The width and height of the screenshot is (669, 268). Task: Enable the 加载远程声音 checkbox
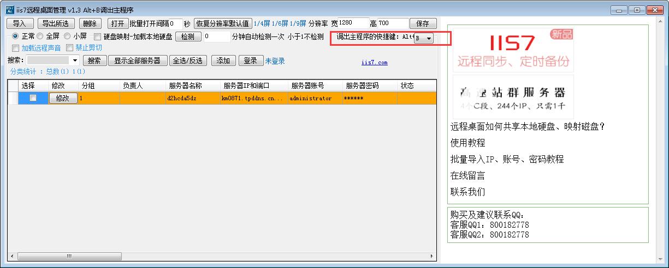tap(15, 48)
